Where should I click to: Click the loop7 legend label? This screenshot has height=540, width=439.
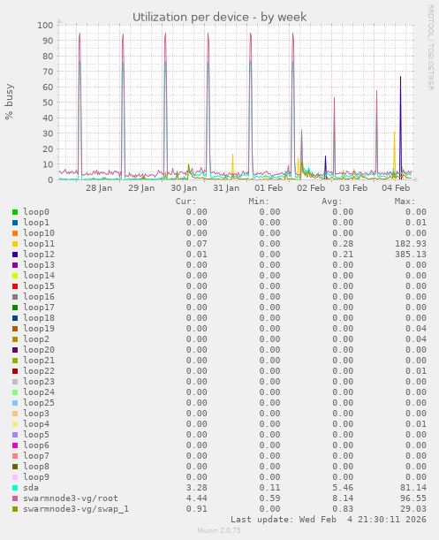[x=36, y=456]
